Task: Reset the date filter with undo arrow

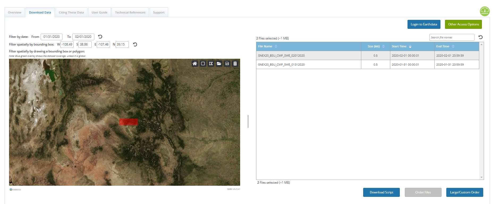Action: (100, 37)
